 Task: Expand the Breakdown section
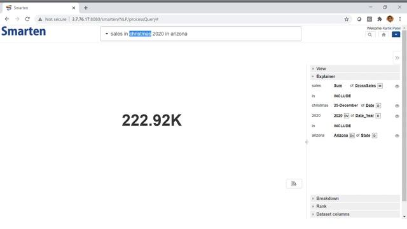pyautogui.click(x=355, y=198)
